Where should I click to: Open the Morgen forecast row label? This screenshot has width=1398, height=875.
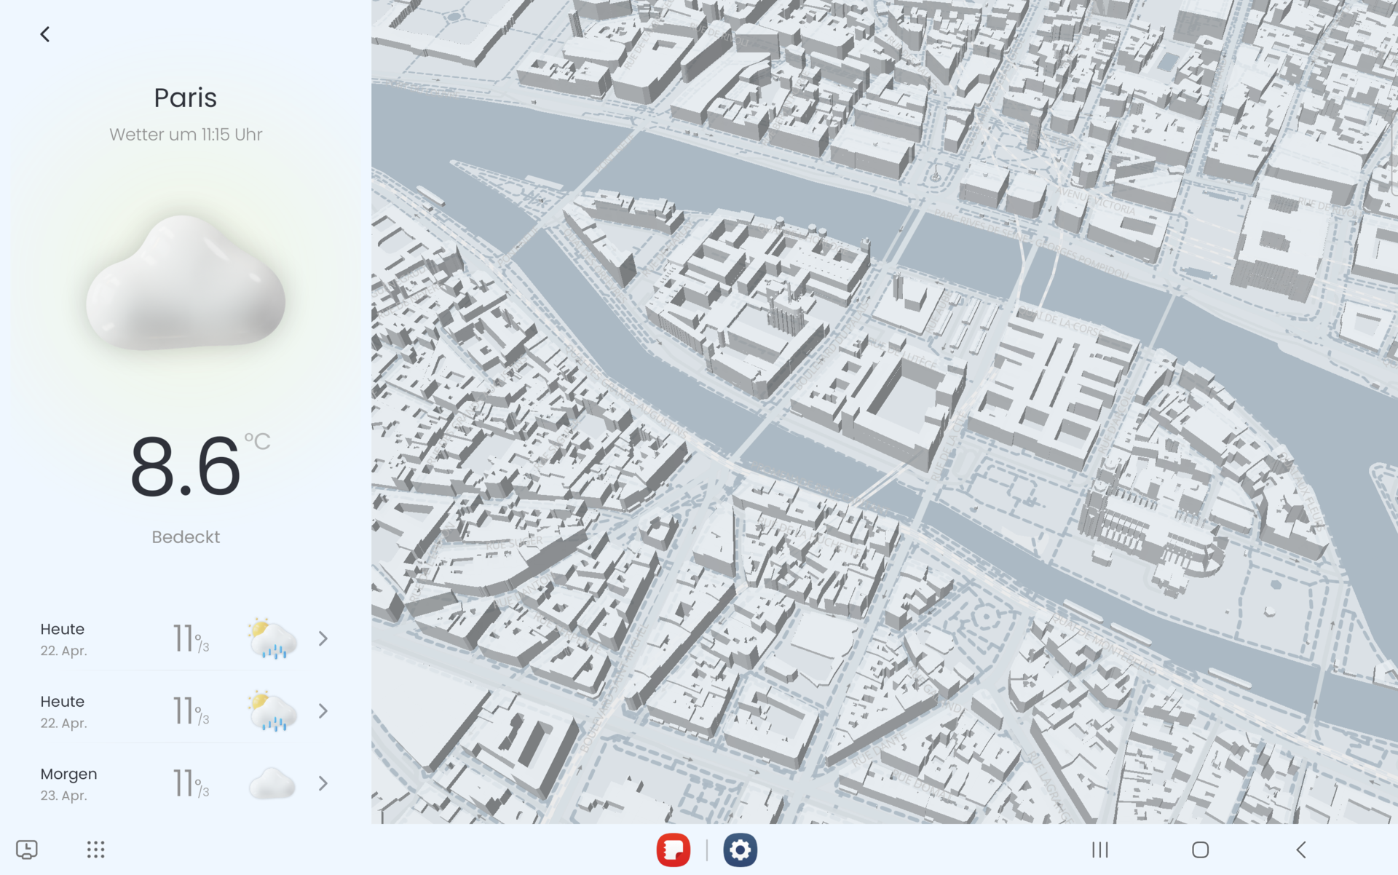68,774
